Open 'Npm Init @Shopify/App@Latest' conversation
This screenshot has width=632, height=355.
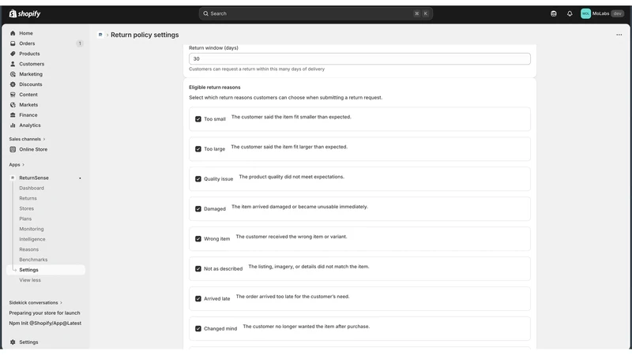tap(45, 323)
